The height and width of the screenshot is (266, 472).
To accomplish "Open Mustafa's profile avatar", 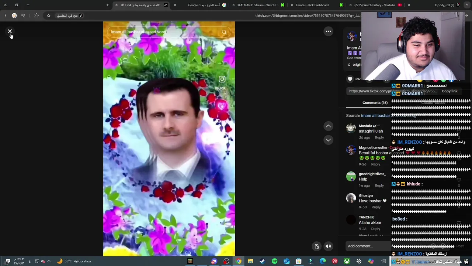I will [351, 128].
